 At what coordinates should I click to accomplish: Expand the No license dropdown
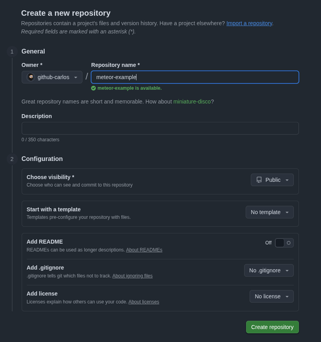click(271, 296)
